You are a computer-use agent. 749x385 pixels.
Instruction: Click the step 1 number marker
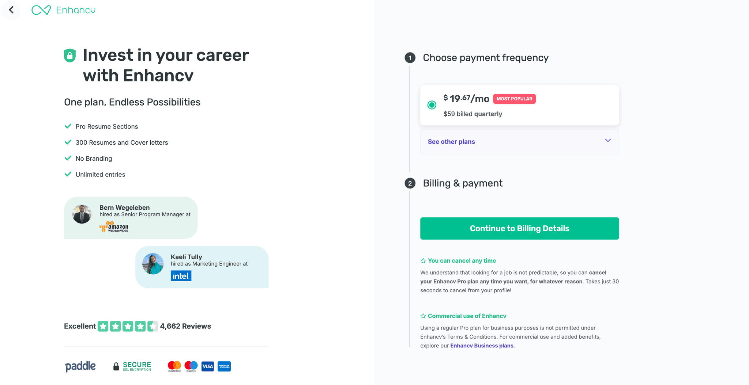[x=410, y=58]
